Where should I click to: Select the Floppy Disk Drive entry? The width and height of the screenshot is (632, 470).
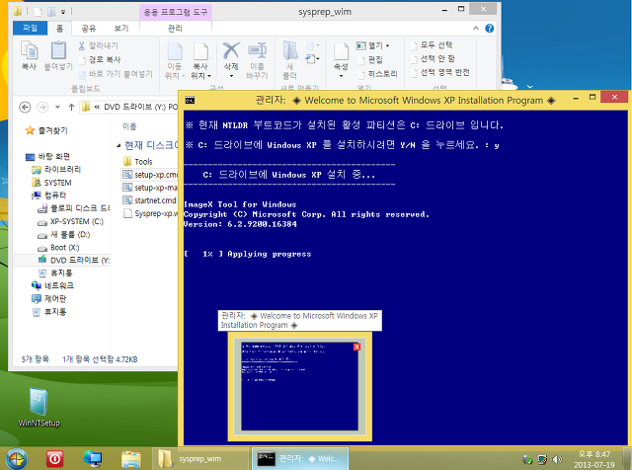point(73,208)
